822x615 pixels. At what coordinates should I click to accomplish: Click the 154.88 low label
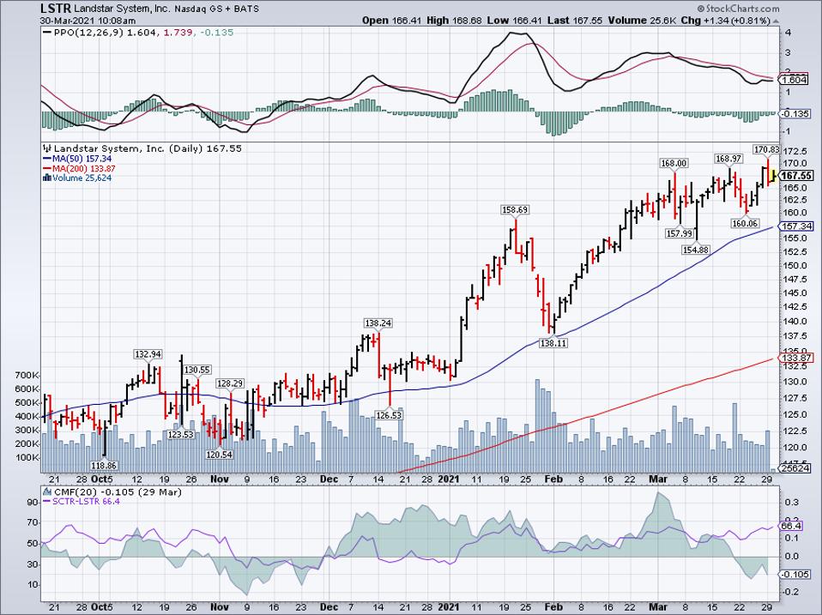(x=696, y=250)
